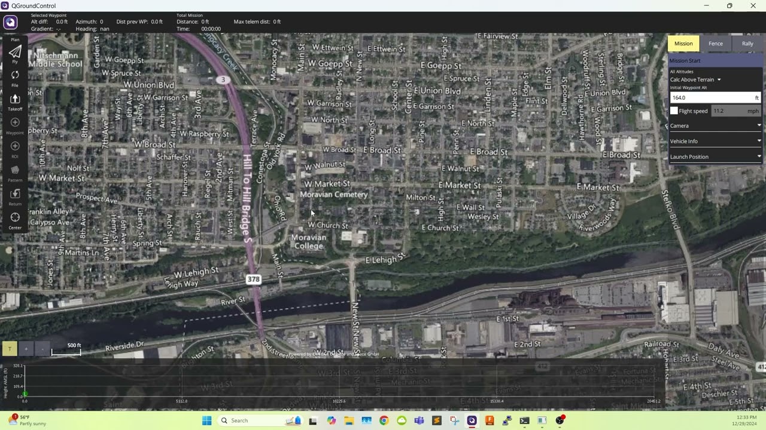Screen dimensions: 766x430
Task: Click the Nitschmann Middle School label
Action: (x=56, y=60)
